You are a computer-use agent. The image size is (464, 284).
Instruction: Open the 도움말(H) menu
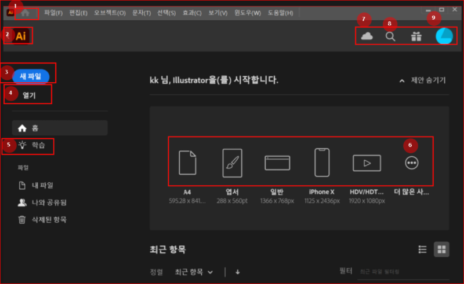pos(281,13)
